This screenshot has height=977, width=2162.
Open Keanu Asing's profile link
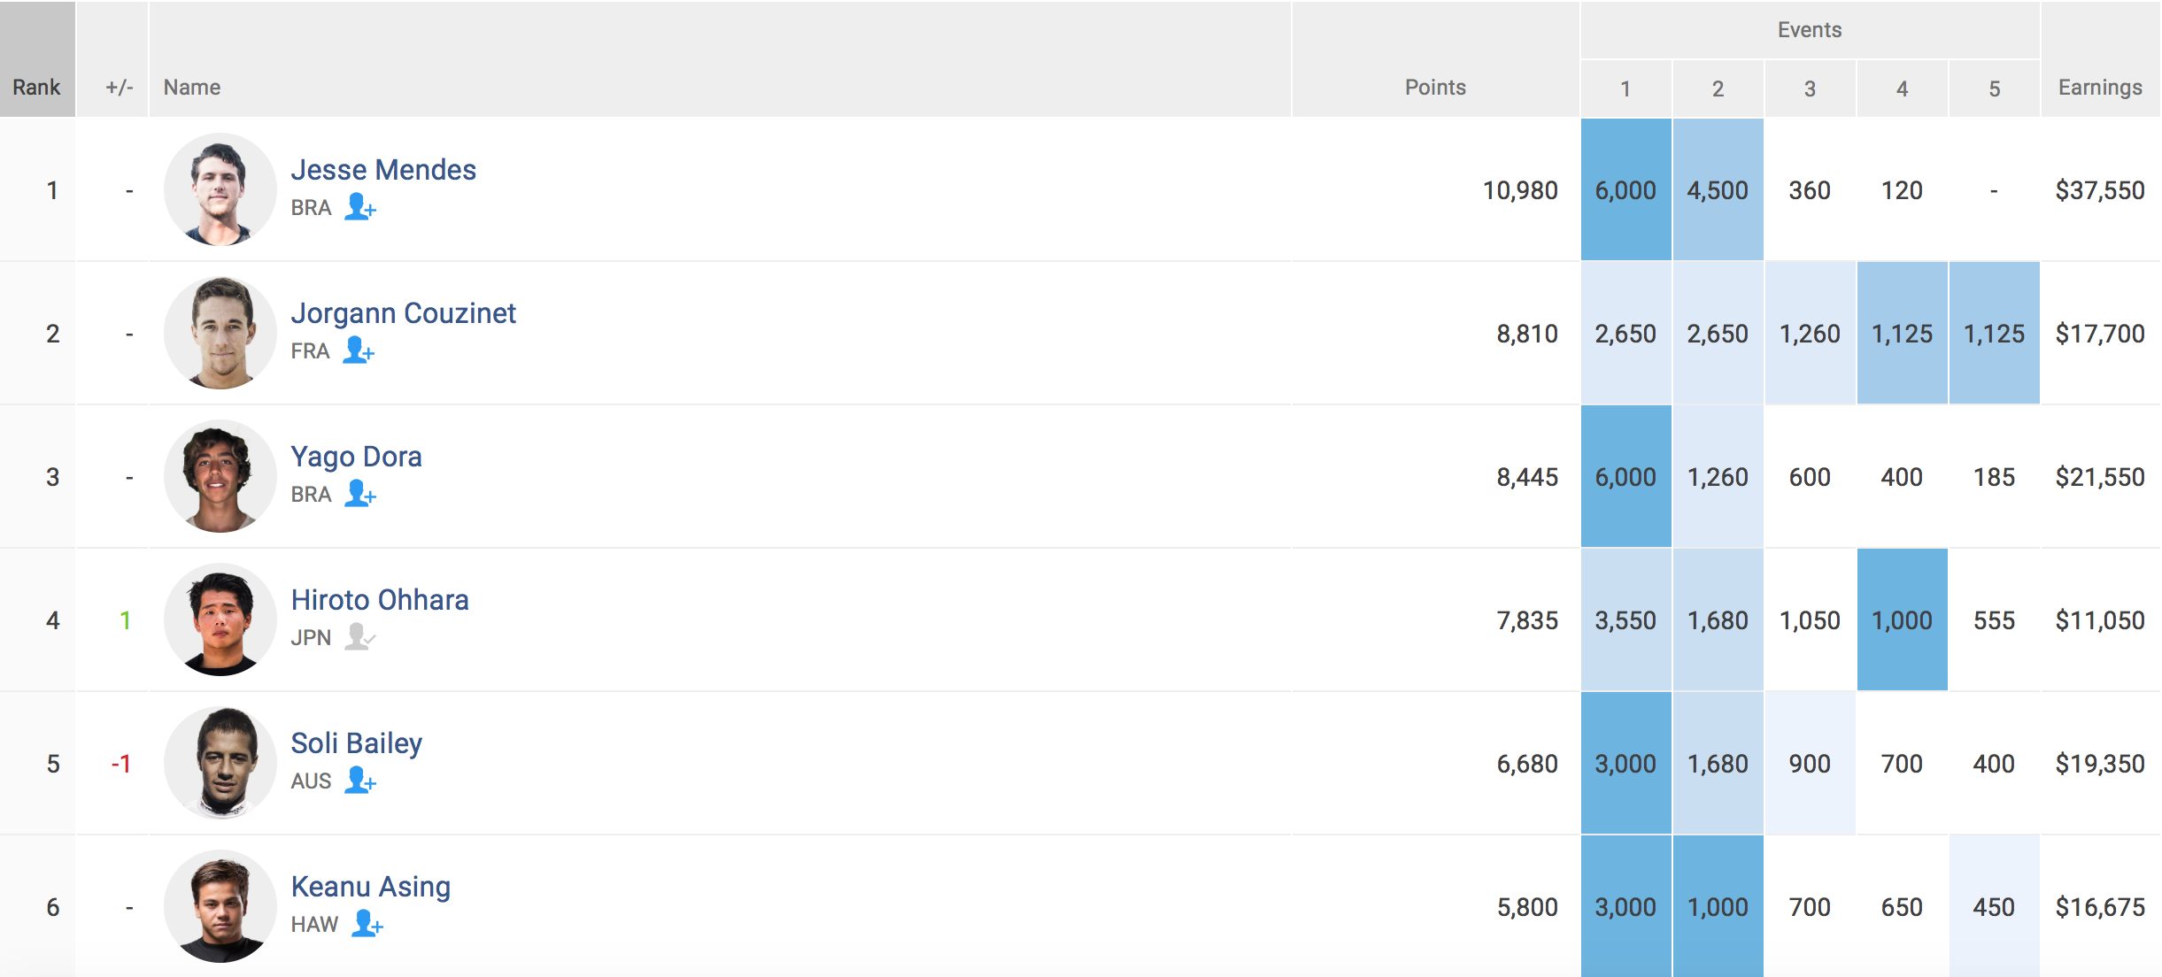(370, 887)
